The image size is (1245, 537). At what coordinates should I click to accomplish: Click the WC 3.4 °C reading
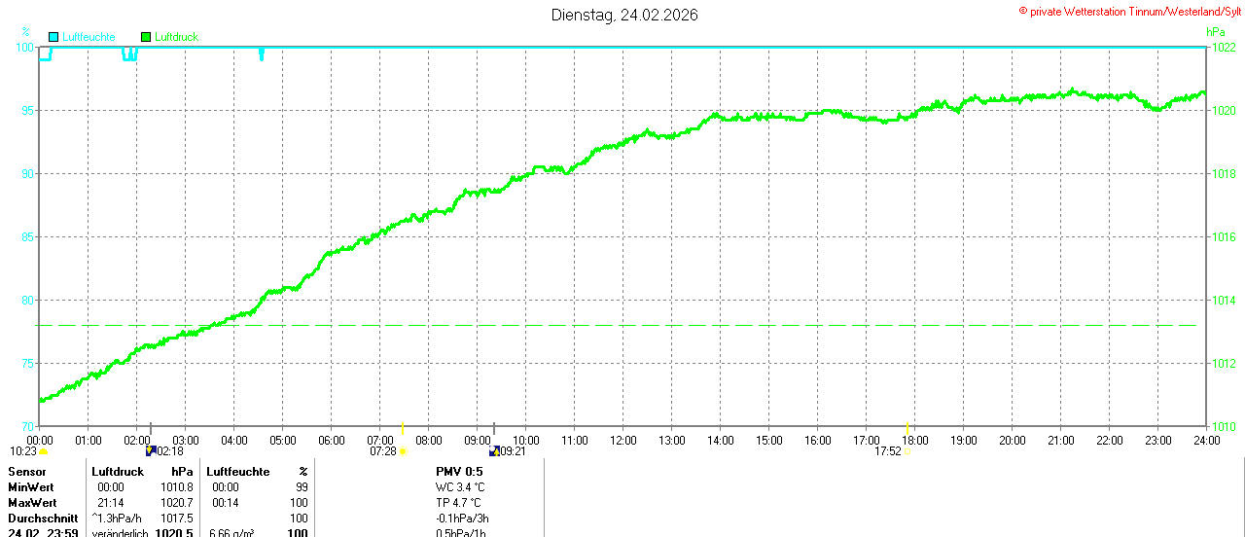(x=460, y=486)
